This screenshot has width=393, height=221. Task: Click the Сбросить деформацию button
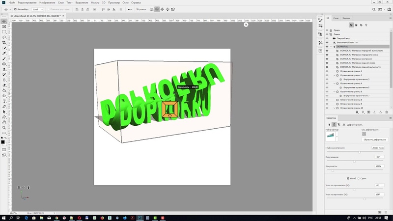[x=375, y=139]
